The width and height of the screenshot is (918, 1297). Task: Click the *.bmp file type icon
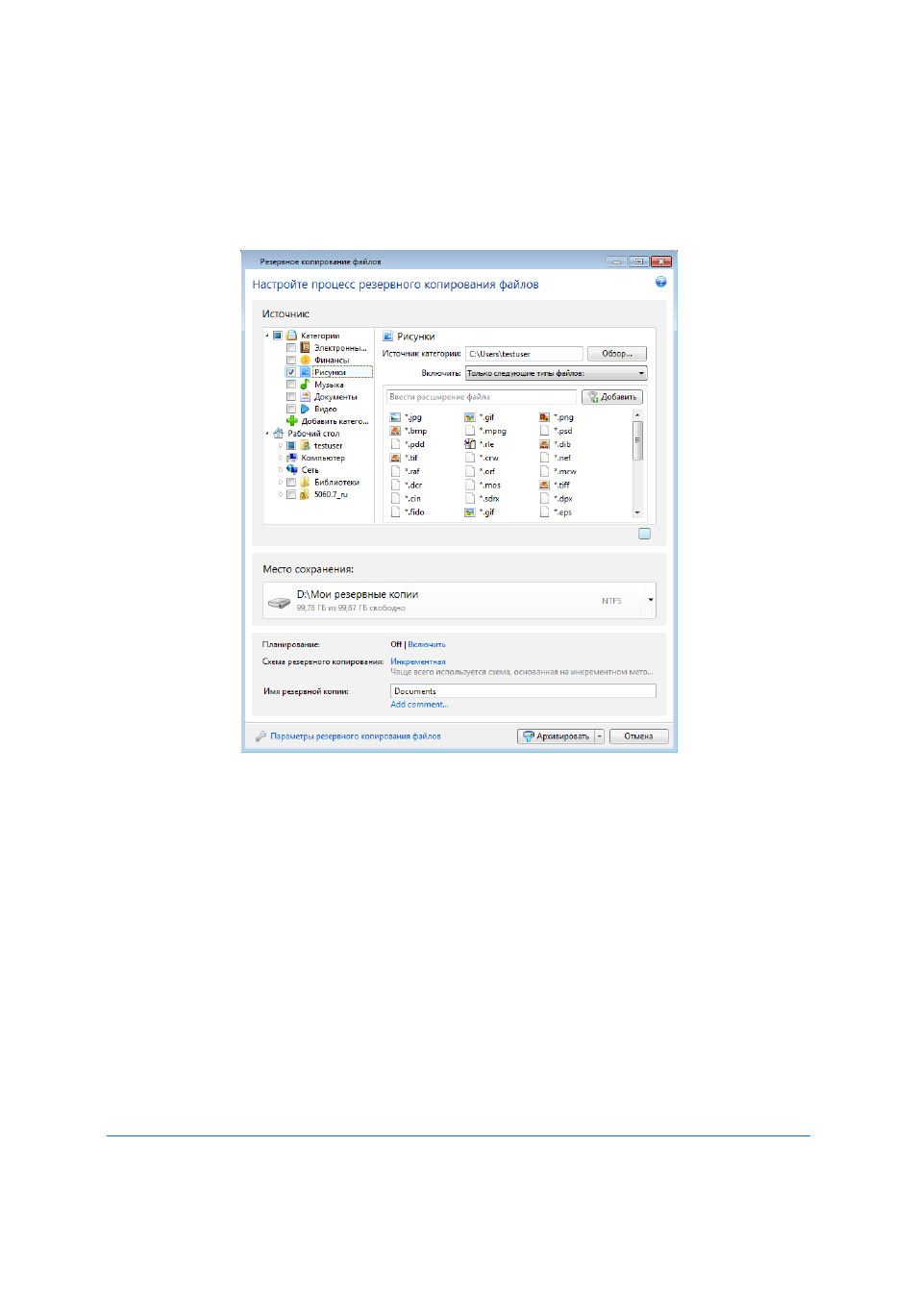[x=395, y=431]
